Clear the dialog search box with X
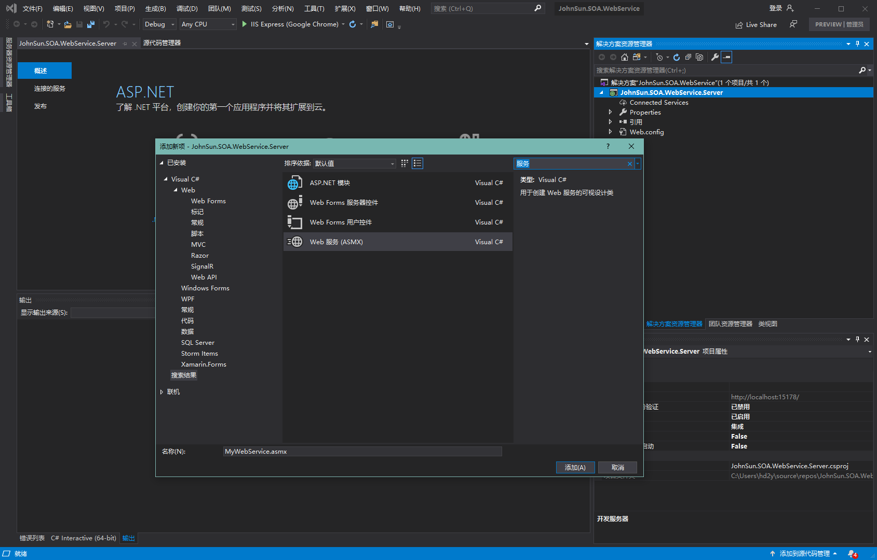Viewport: 877px width, 560px height. pyautogui.click(x=630, y=164)
